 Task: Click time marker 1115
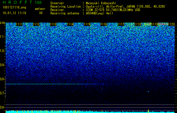point(87,24)
